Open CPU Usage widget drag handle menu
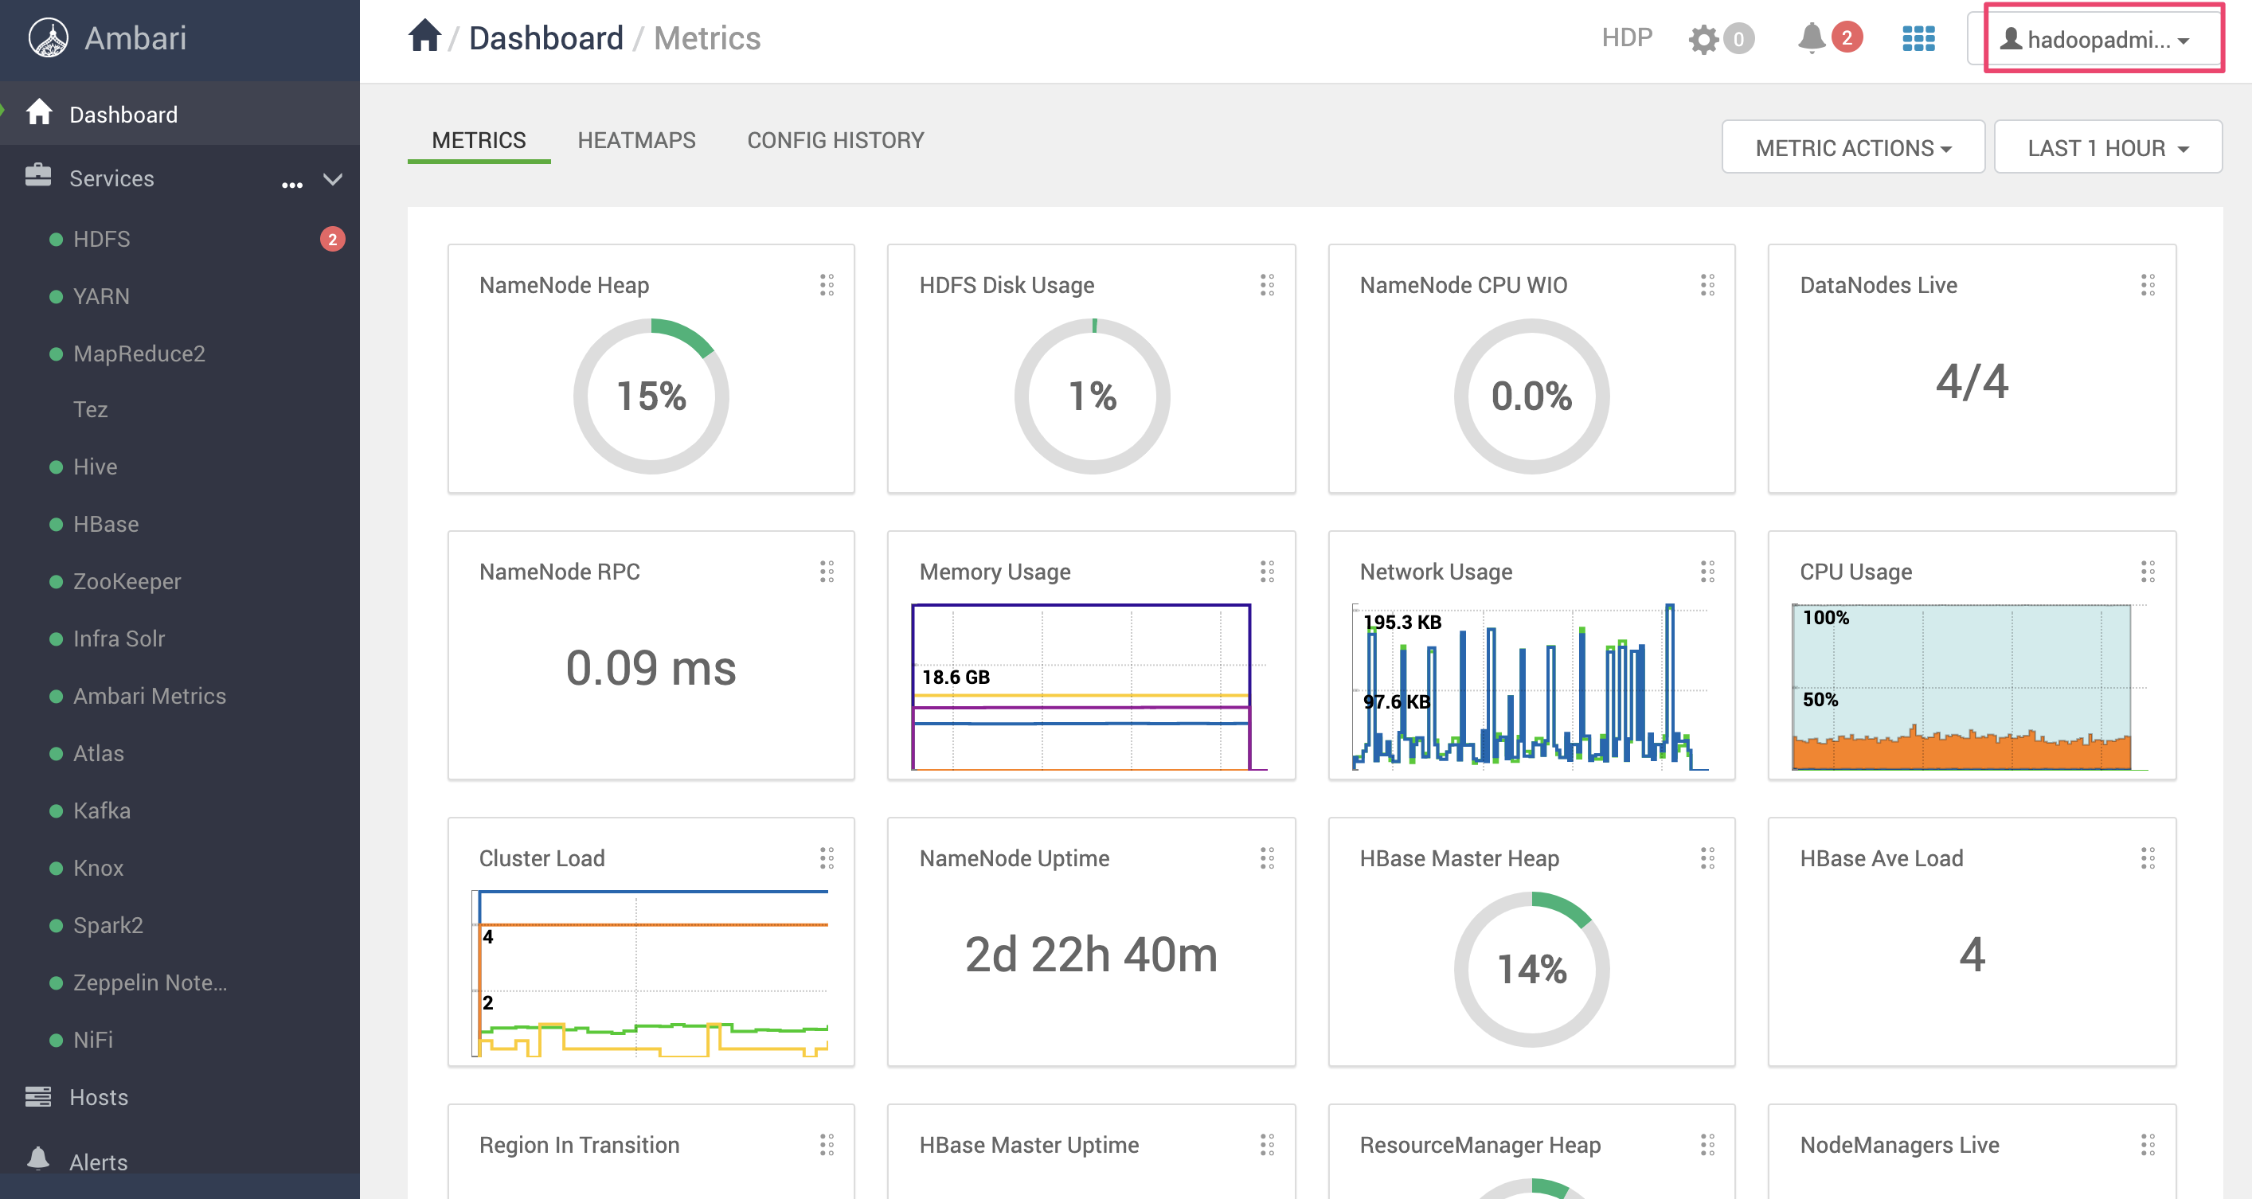 [2147, 572]
